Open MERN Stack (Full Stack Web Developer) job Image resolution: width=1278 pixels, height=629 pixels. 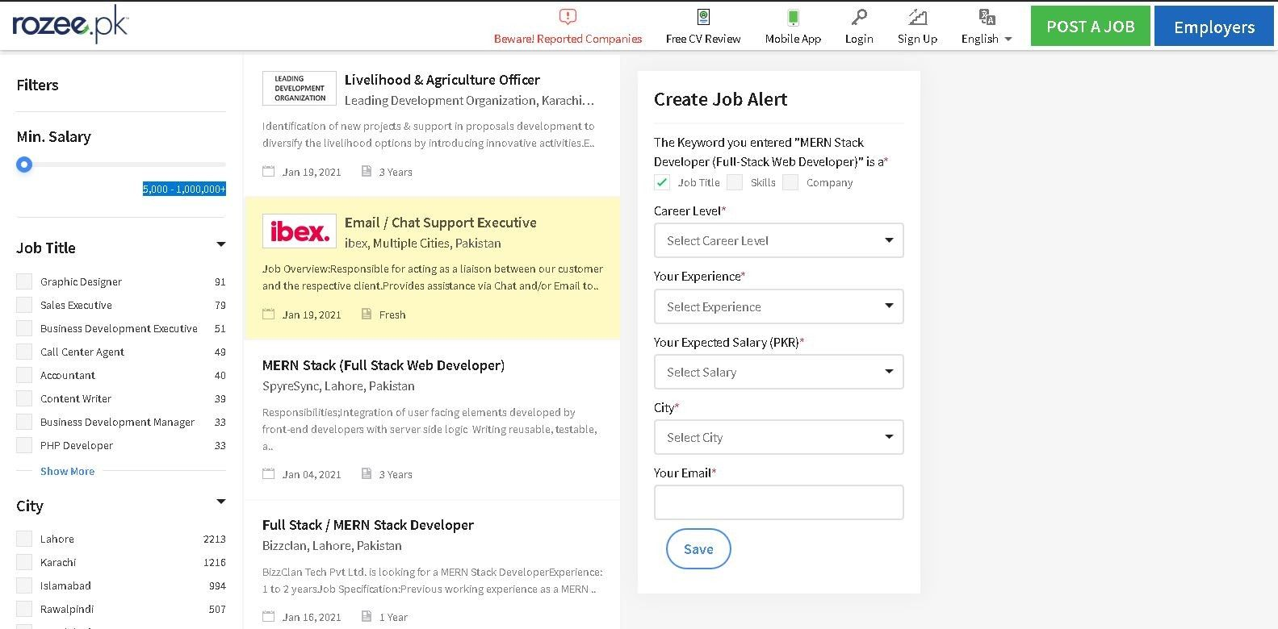coord(383,365)
